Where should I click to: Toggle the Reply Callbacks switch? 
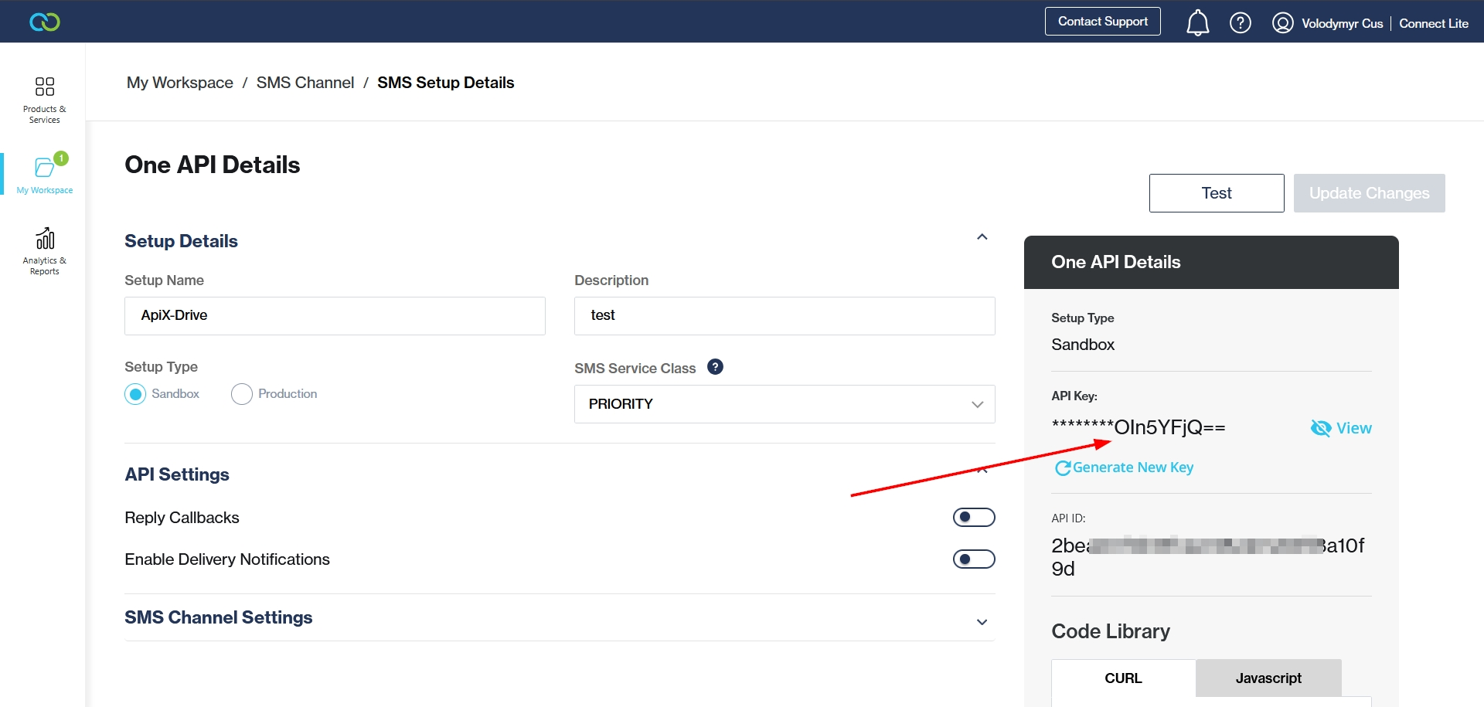coord(973,517)
